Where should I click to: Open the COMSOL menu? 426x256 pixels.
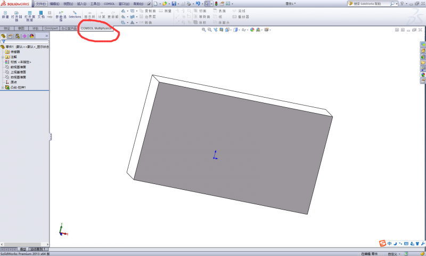click(109, 4)
